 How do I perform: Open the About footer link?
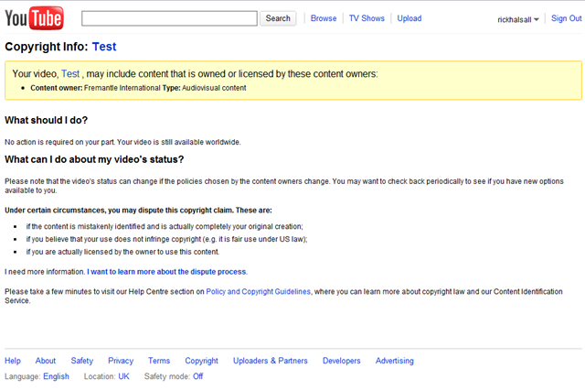click(x=46, y=361)
